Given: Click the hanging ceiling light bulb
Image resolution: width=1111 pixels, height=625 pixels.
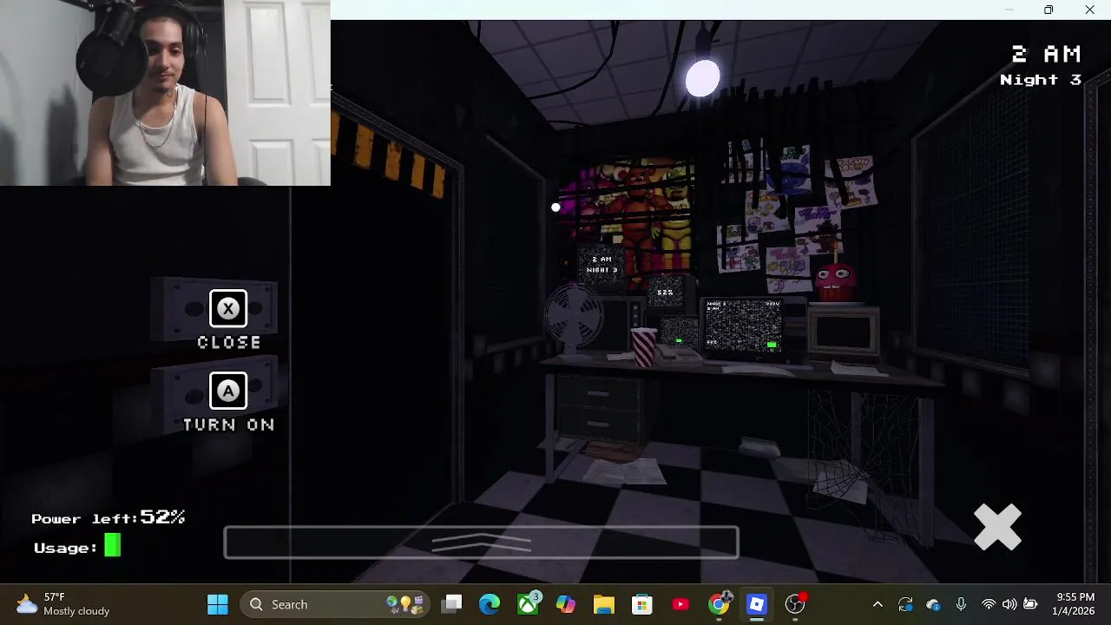Looking at the screenshot, I should coord(702,78).
